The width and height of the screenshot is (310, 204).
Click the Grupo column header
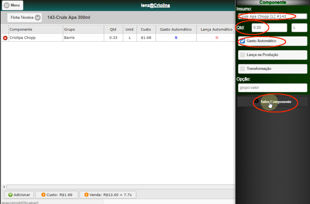(83, 29)
